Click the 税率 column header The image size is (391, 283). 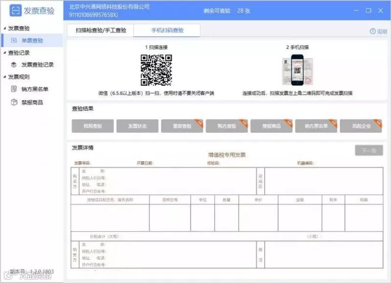pyautogui.click(x=333, y=200)
